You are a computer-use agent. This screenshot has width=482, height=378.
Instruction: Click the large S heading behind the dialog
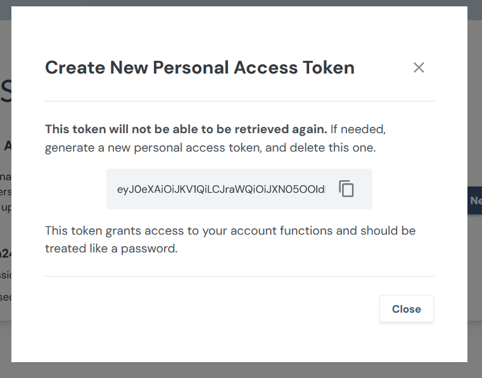point(5,93)
